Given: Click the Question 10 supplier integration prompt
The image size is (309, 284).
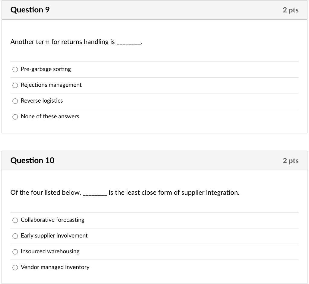Looking at the screenshot, I should coord(125,193).
